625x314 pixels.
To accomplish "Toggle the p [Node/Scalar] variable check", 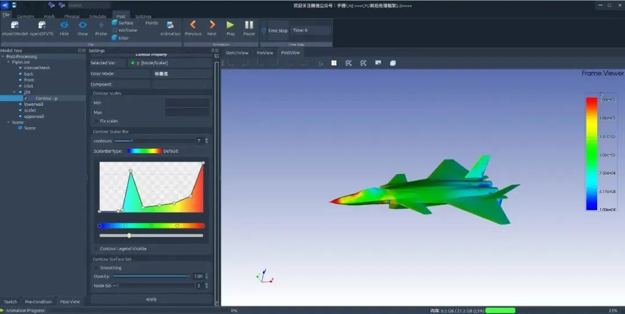I will 133,63.
